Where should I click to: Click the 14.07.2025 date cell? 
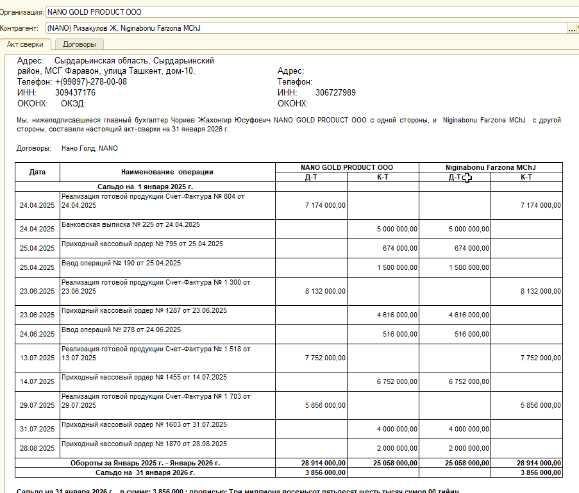tap(37, 381)
